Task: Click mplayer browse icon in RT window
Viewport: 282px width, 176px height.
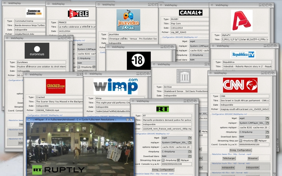Action: point(190,143)
